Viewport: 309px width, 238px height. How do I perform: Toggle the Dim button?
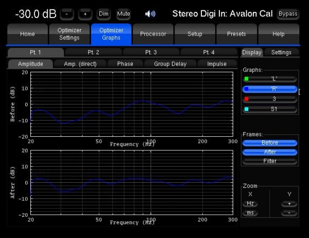(x=104, y=13)
